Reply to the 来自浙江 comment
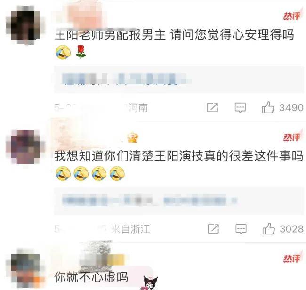306x290 pixels. [241, 229]
